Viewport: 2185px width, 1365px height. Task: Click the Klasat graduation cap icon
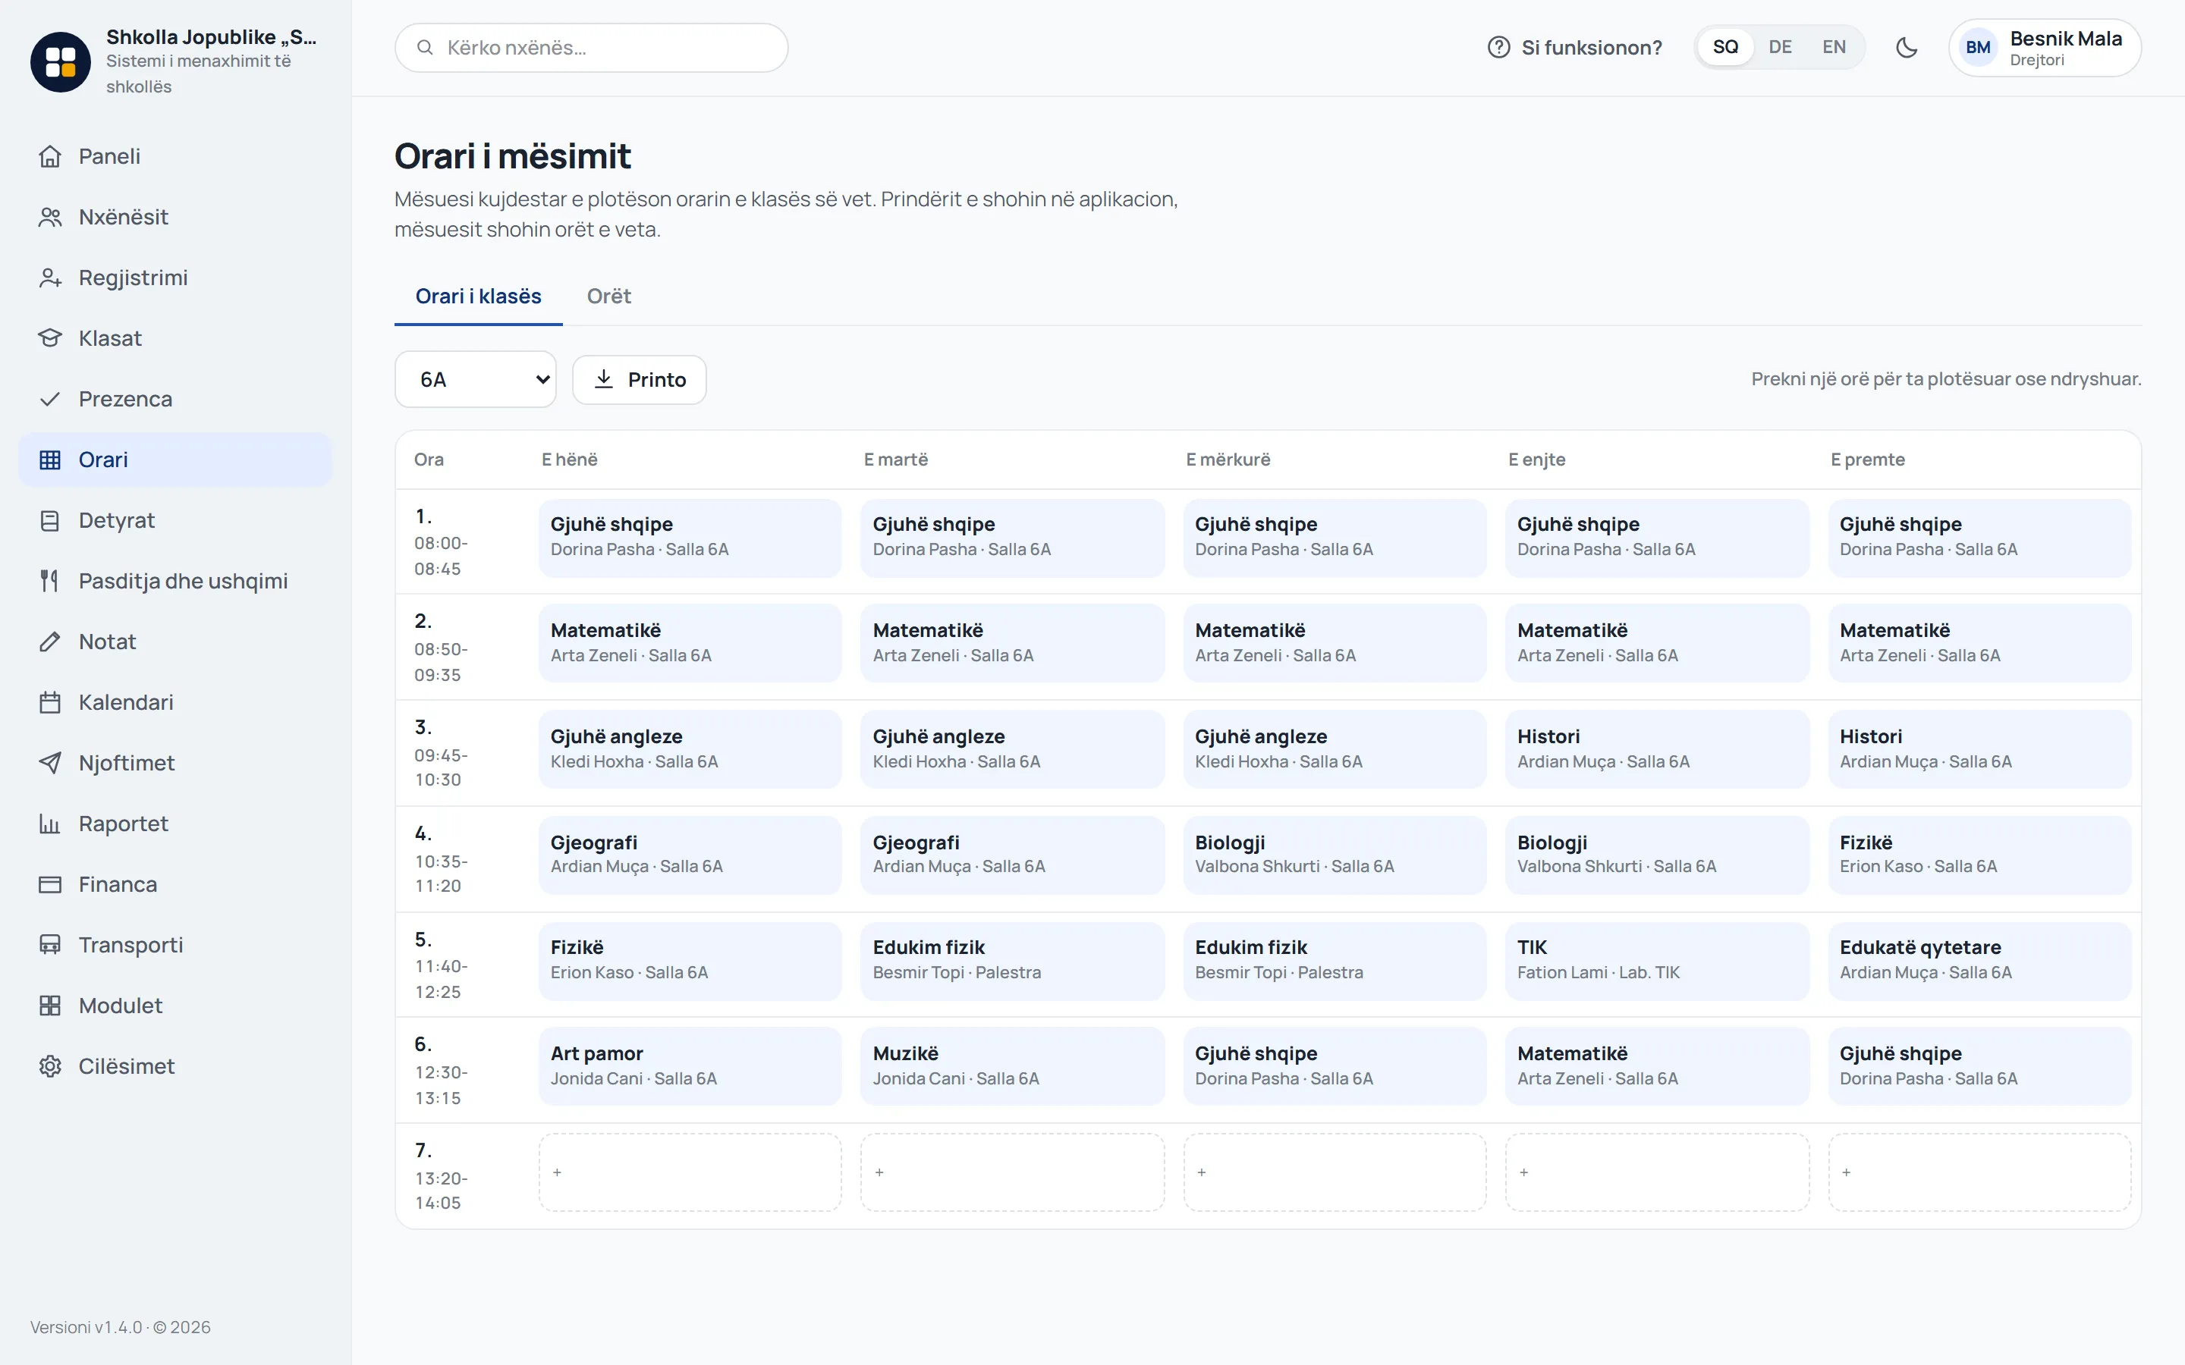click(51, 337)
